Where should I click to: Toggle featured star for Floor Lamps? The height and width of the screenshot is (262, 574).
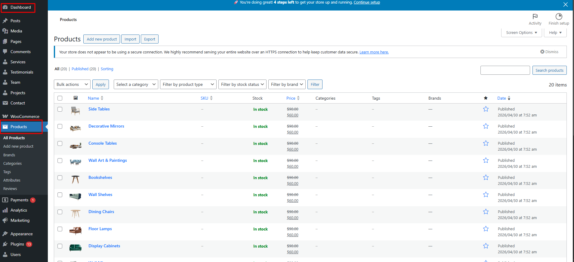pos(486,229)
